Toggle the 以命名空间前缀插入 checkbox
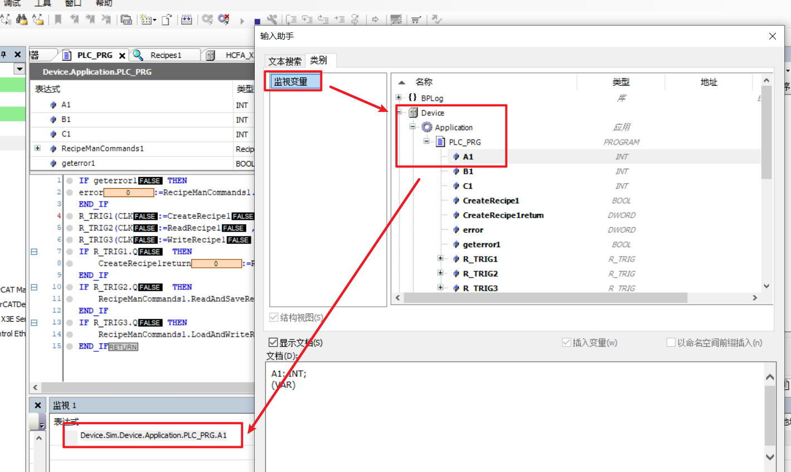This screenshot has height=472, width=791. 671,342
